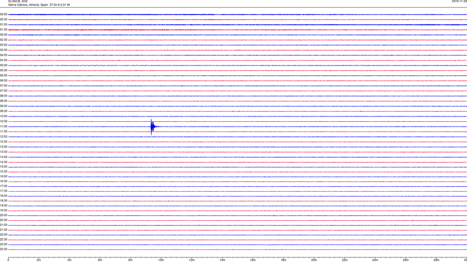Select the 11:30 row time label
467x262 pixels.
[4, 131]
